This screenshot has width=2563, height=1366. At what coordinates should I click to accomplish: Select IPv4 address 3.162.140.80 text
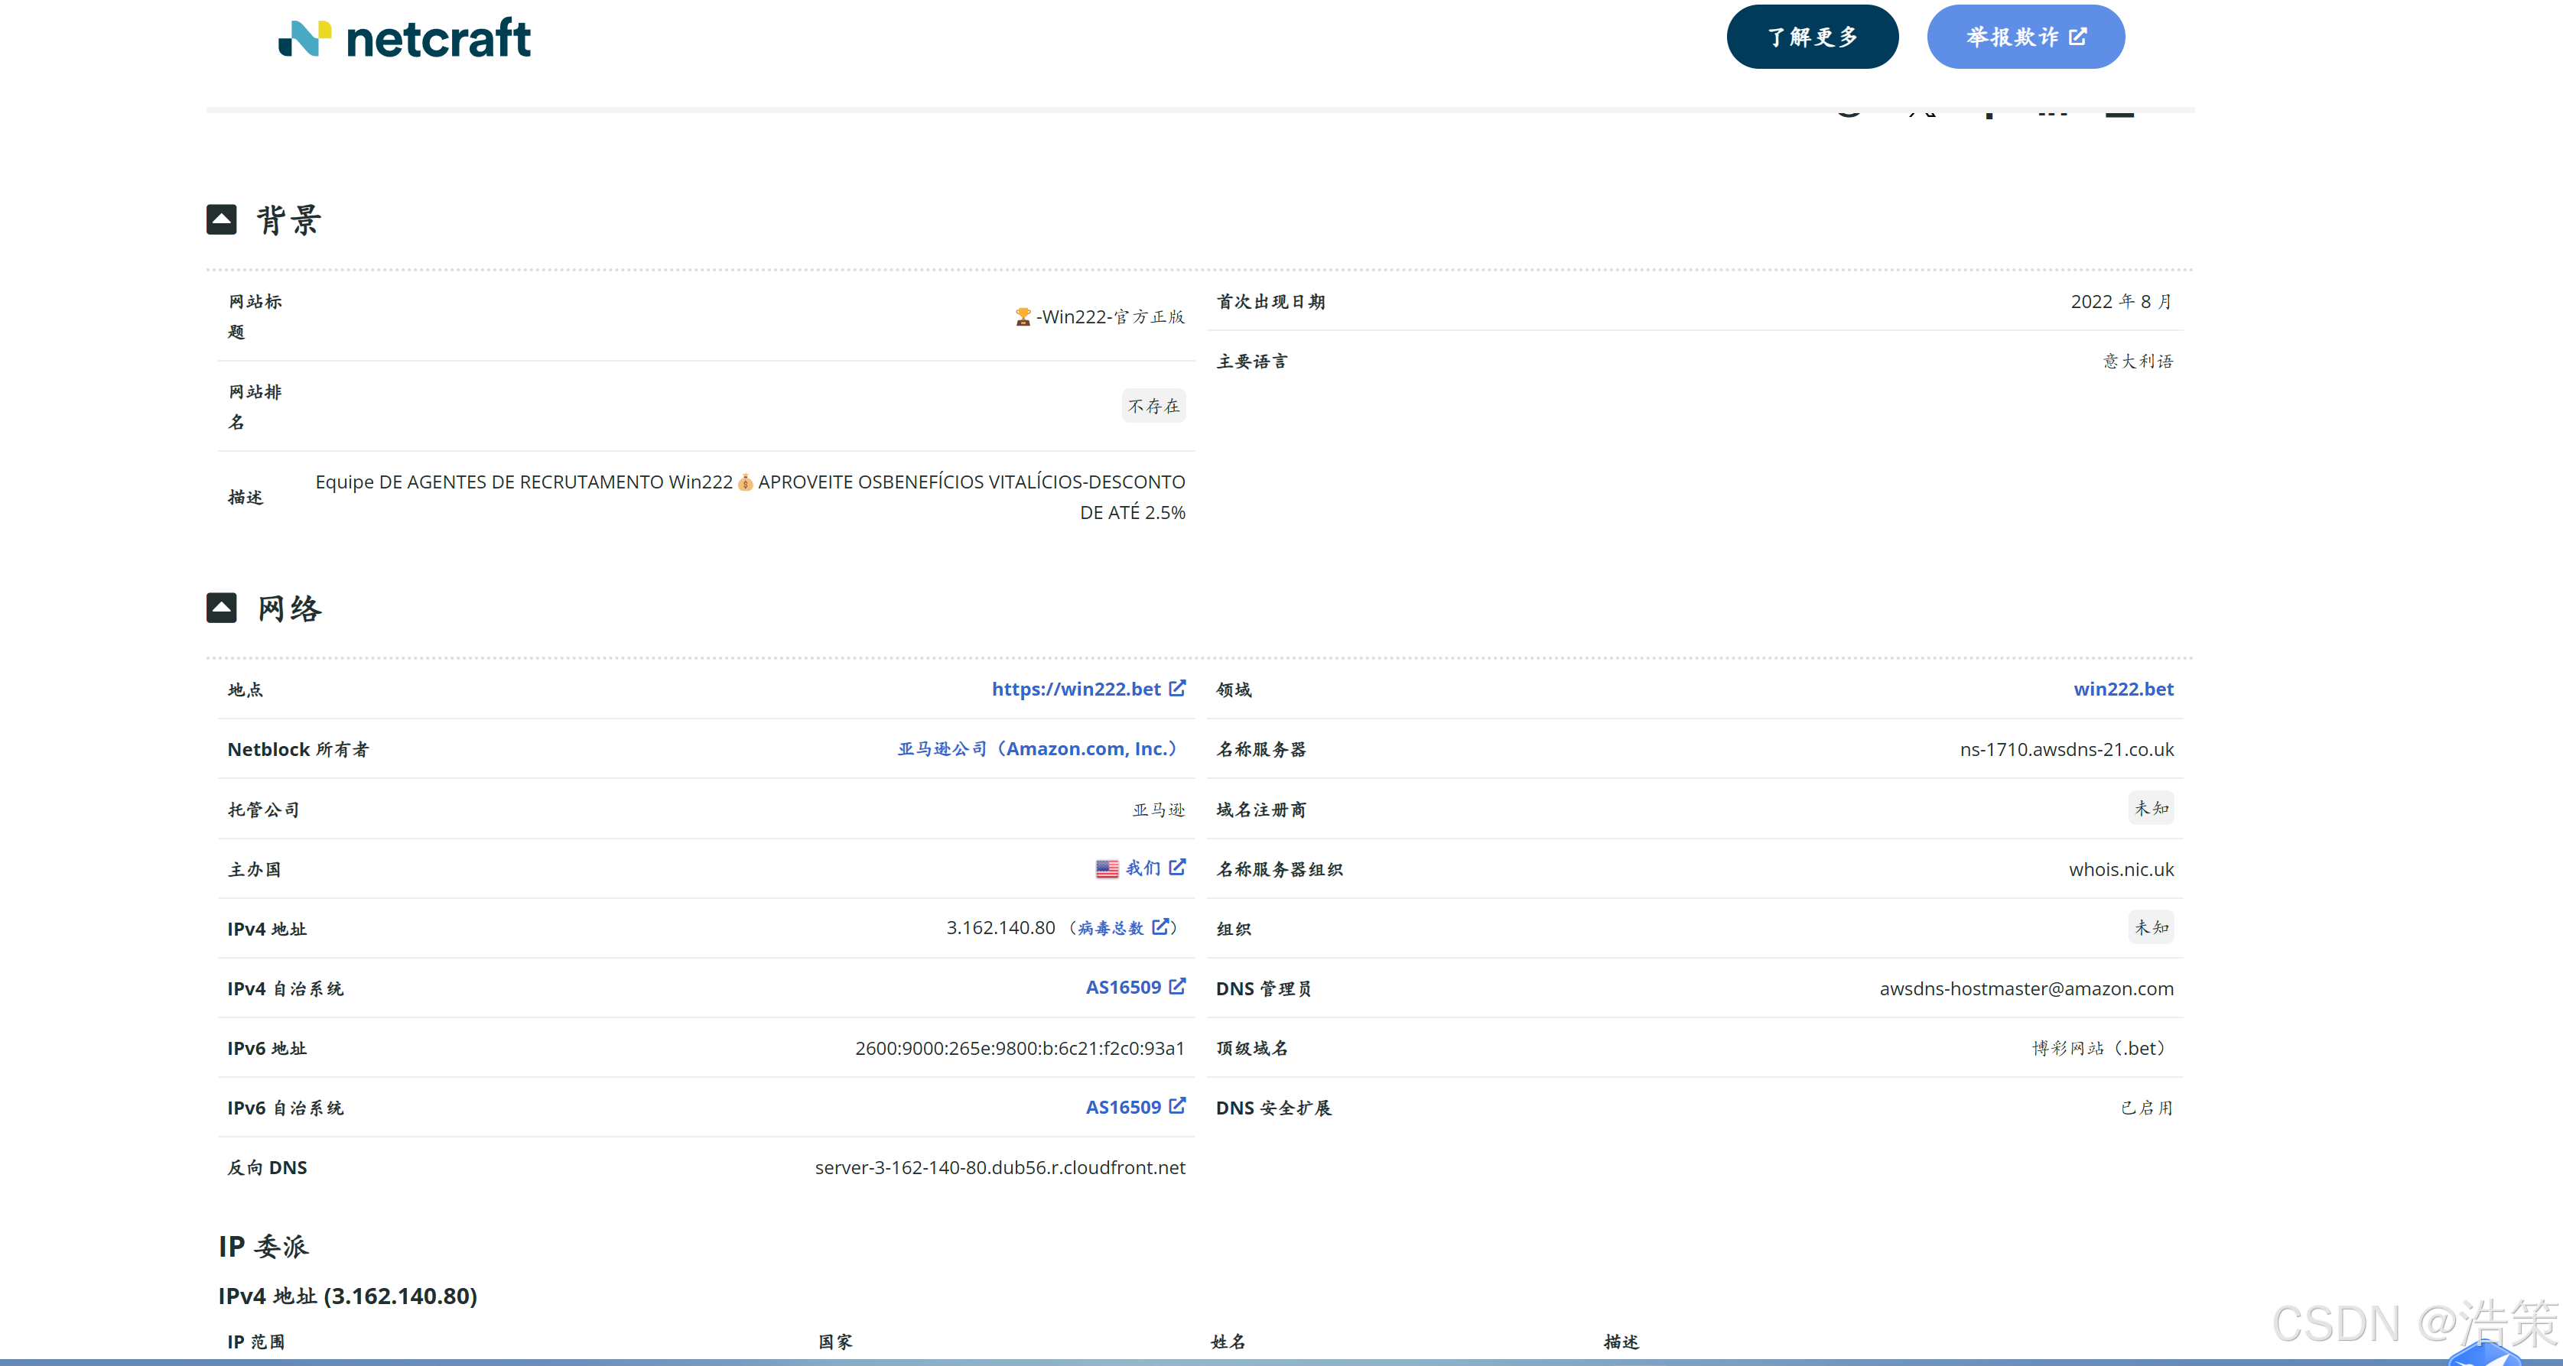tap(1000, 927)
